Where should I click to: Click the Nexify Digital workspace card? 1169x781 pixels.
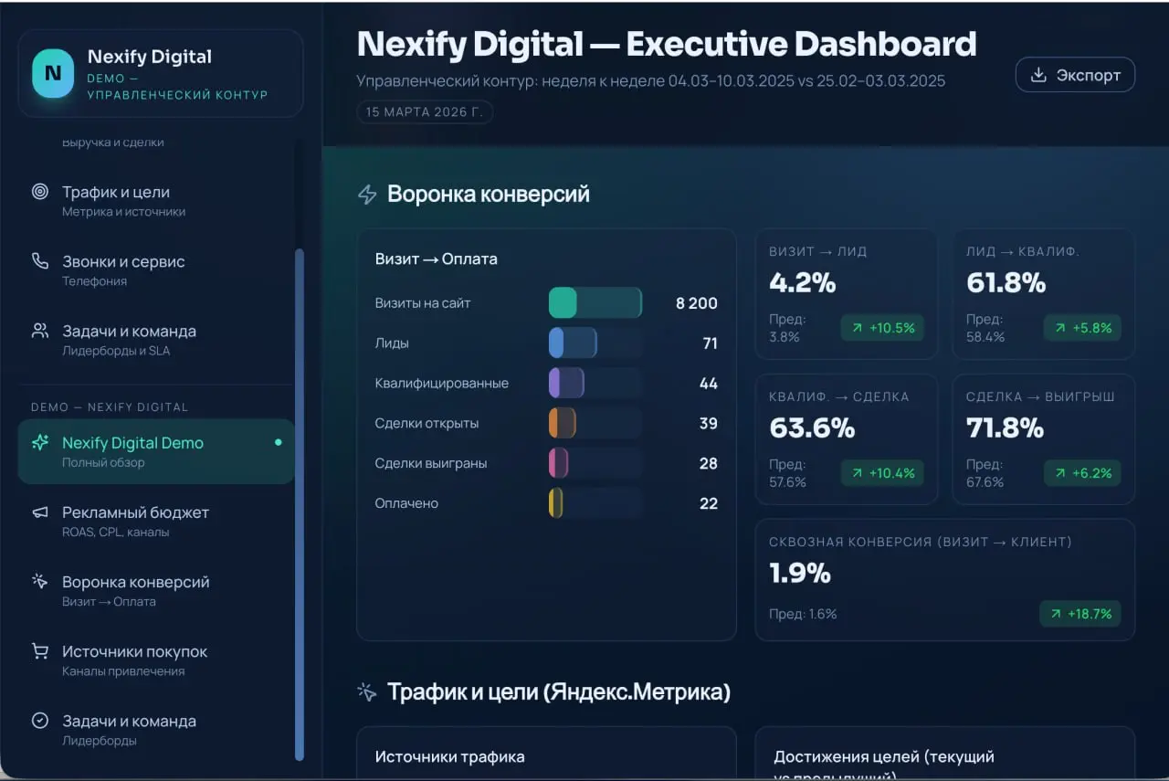point(161,74)
